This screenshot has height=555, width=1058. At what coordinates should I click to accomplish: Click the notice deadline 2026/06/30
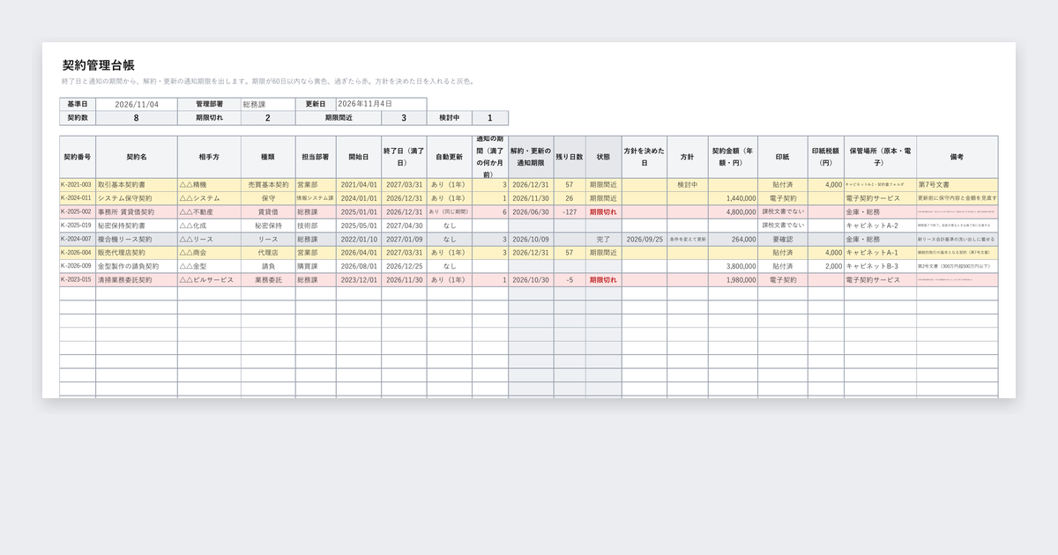[x=531, y=212]
